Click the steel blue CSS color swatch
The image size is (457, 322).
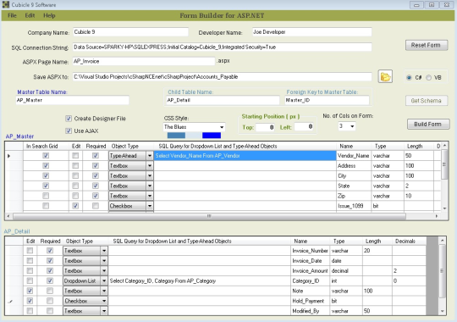tap(176, 136)
